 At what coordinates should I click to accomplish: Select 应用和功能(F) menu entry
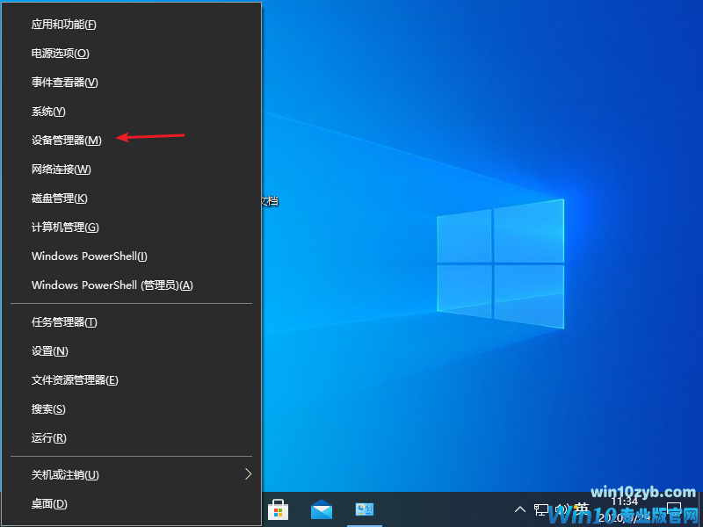click(64, 25)
